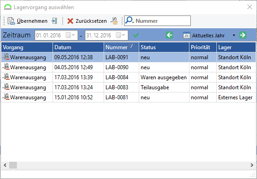Expand the Aktuelles Jahr dropdown arrow

234,36
